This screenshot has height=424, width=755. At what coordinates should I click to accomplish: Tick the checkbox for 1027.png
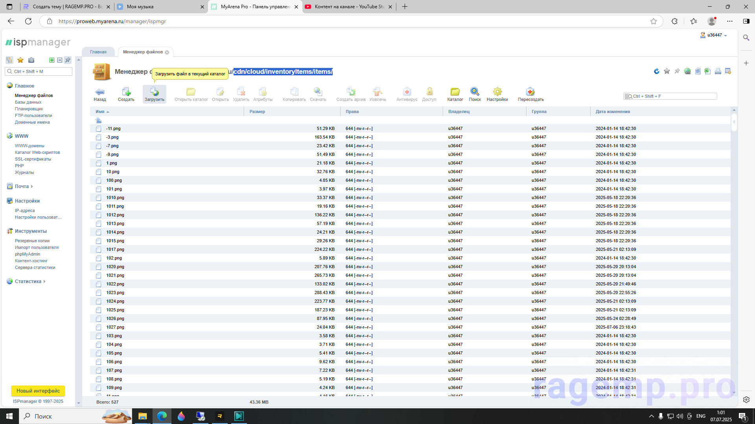coord(98,327)
